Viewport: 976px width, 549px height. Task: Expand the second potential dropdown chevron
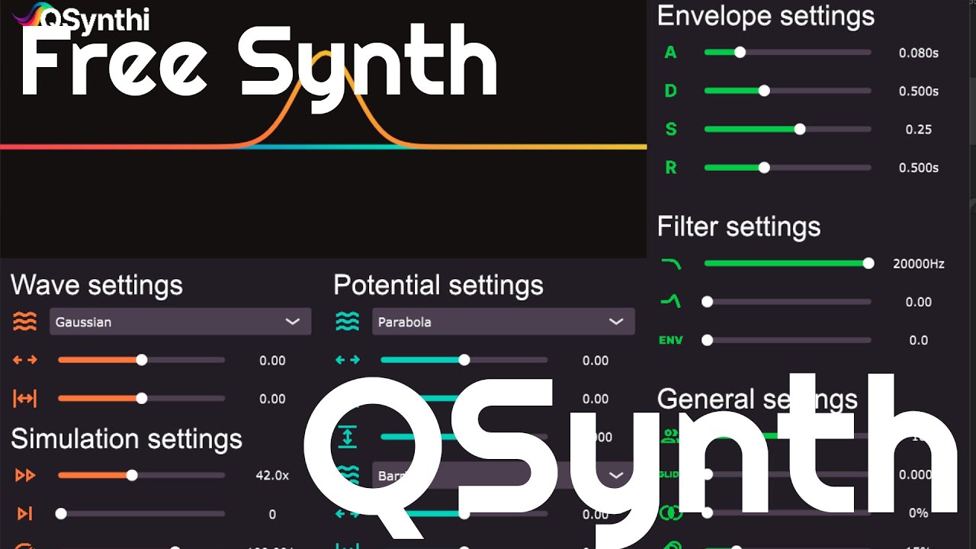click(x=616, y=476)
